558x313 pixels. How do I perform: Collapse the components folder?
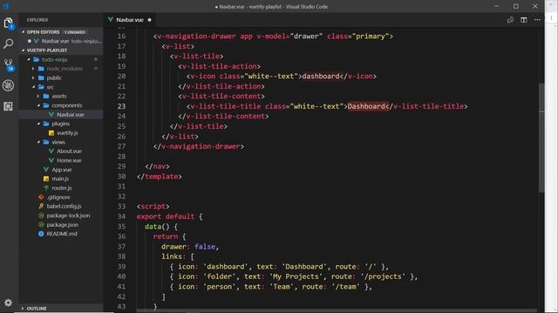(x=38, y=105)
